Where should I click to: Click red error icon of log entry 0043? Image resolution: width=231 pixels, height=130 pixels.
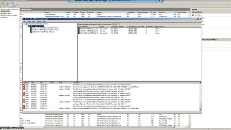[x=24, y=95]
